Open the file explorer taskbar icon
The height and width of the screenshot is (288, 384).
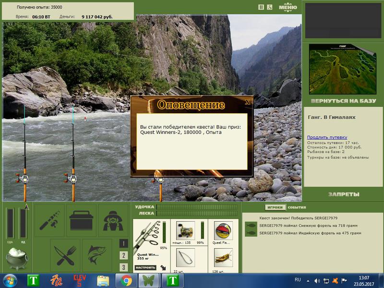click(x=103, y=281)
